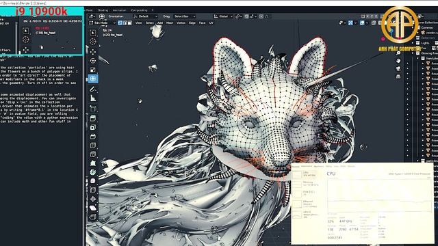Select the Poly Build tool

click(93, 163)
